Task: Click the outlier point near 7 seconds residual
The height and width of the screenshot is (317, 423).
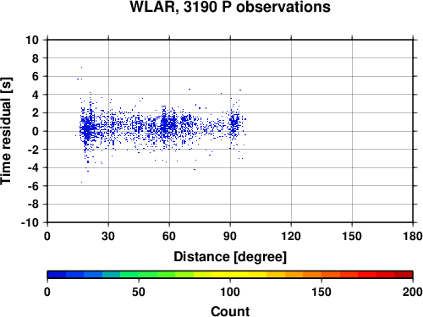Action: coord(81,67)
